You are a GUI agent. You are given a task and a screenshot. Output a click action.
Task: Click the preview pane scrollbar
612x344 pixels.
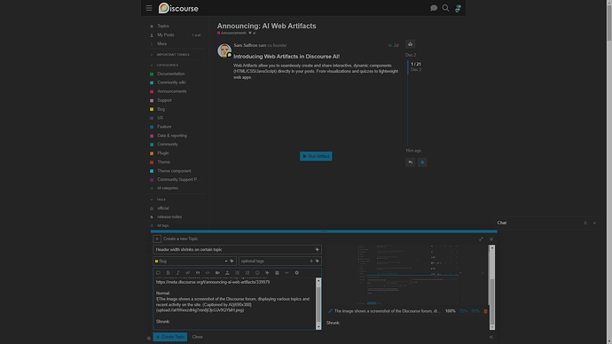coord(491,287)
